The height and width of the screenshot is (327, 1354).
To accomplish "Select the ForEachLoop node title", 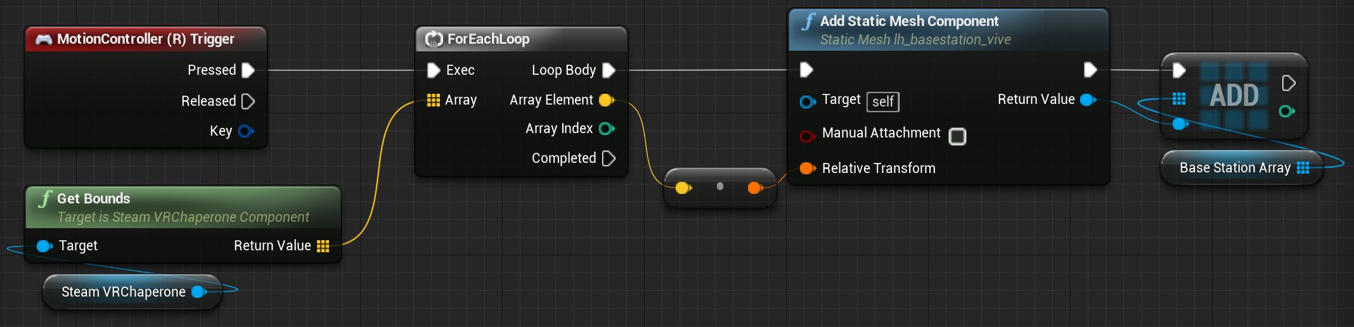I will click(x=488, y=39).
